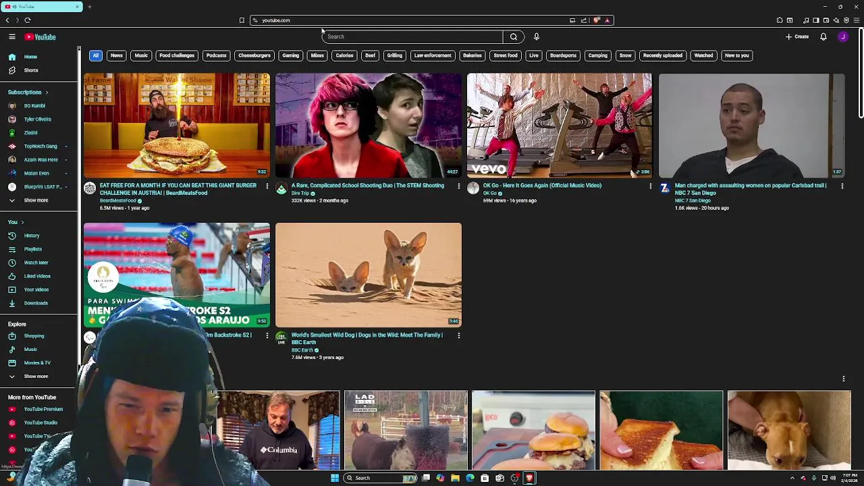Select the News filter chip
Screen dimensions: 864x486
pyautogui.click(x=117, y=55)
